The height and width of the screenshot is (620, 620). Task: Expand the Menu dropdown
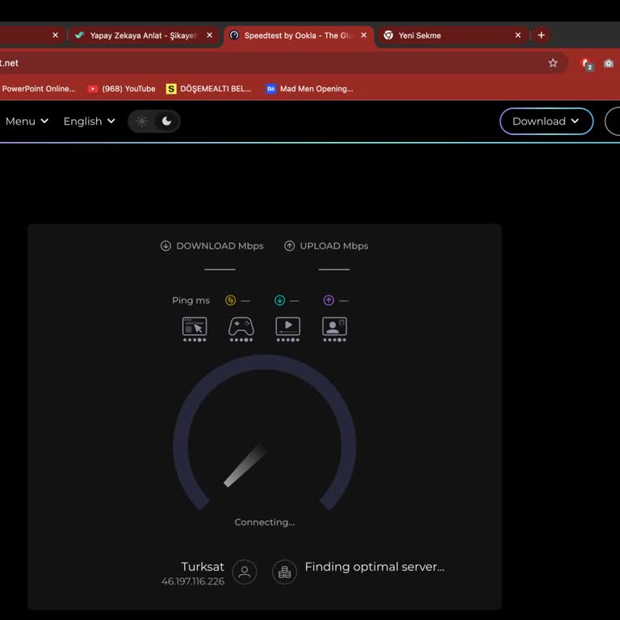pos(27,121)
